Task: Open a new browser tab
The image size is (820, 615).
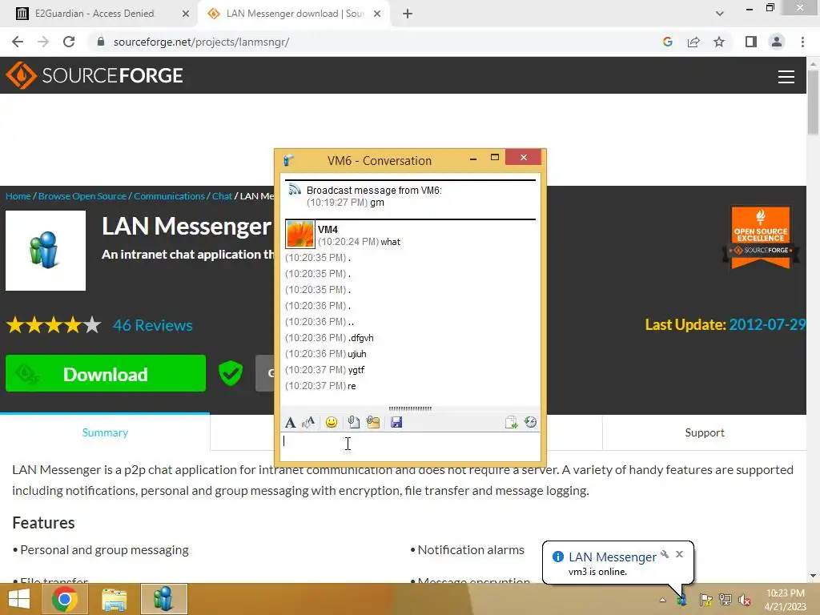Action: pyautogui.click(x=408, y=14)
